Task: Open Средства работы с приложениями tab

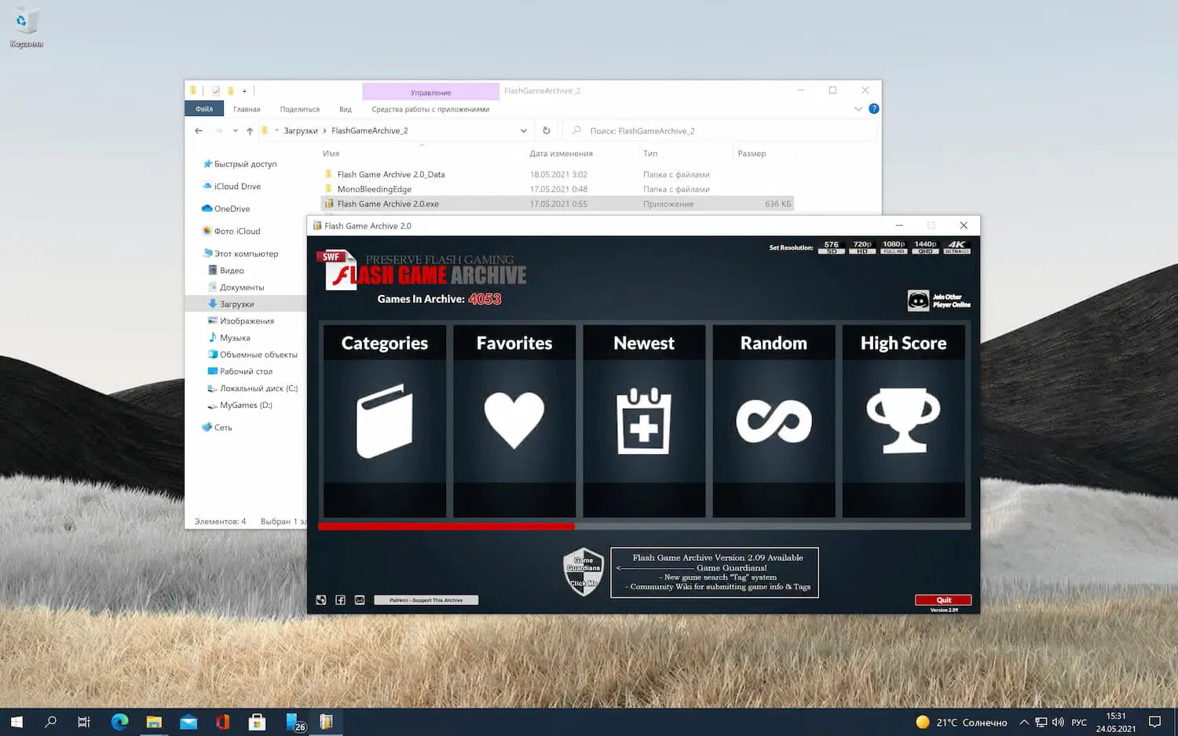Action: 430,109
